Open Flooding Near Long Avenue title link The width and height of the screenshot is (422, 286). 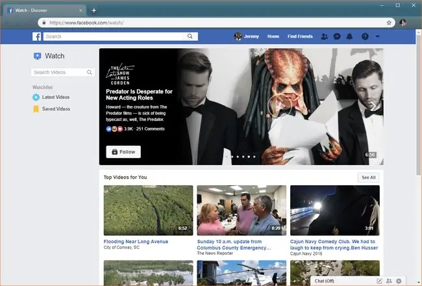pyautogui.click(x=136, y=242)
